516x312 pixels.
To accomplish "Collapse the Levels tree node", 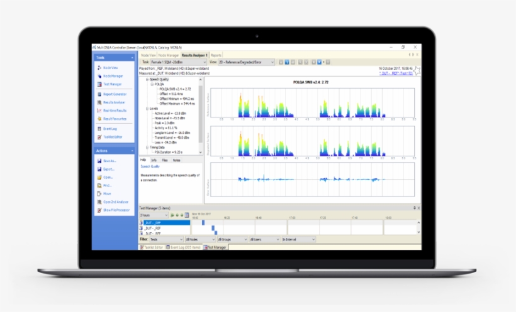I will click(147, 109).
